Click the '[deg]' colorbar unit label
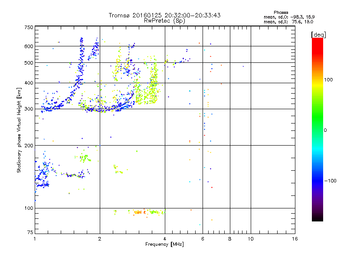The image size is (347, 260). [x=318, y=35]
